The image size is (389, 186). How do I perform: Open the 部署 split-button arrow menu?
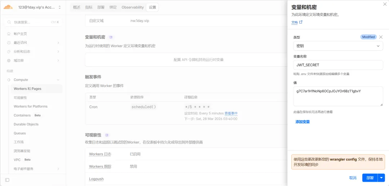(x=381, y=178)
